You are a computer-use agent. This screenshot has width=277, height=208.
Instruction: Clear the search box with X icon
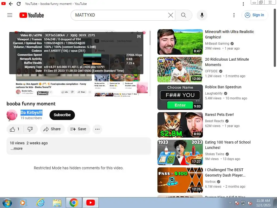point(171,15)
